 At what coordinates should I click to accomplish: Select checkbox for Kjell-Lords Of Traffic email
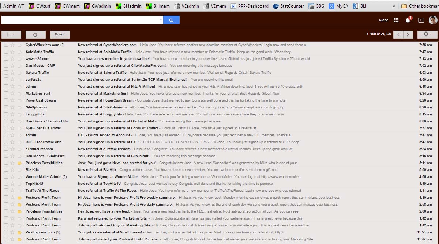click(x=6, y=128)
